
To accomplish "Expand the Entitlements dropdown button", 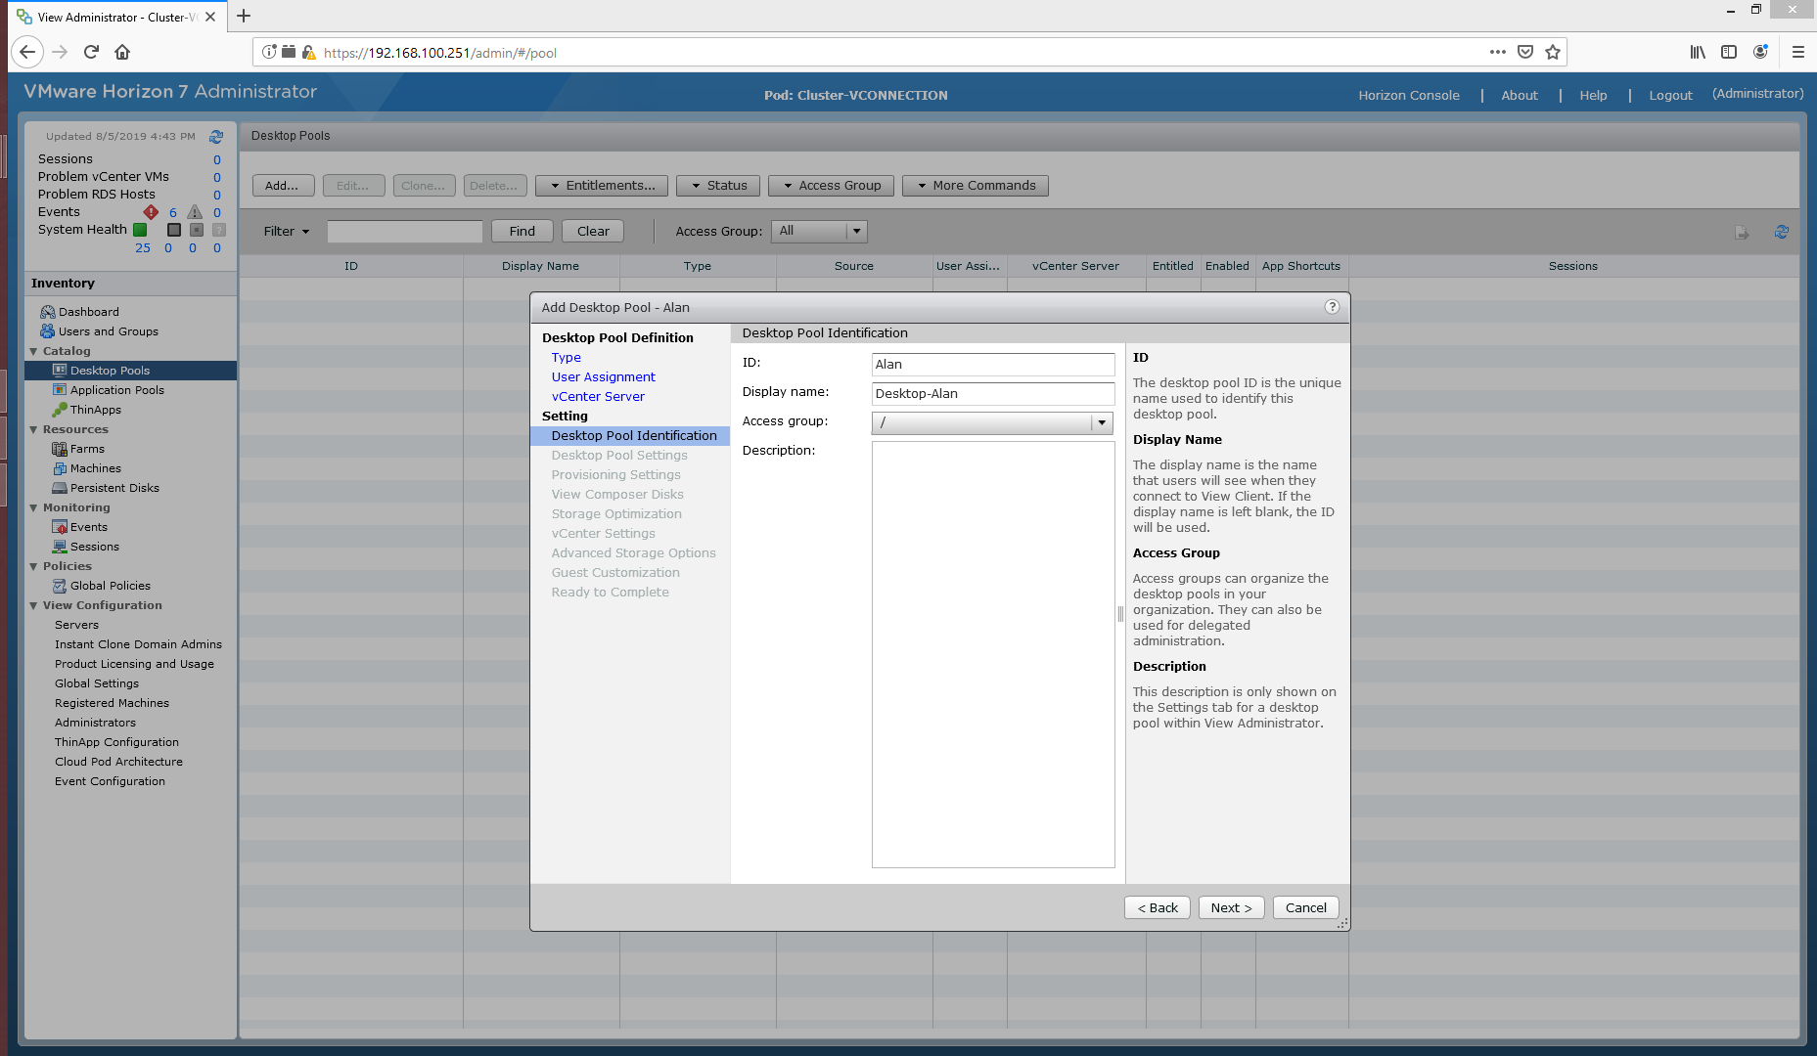I will click(x=602, y=186).
